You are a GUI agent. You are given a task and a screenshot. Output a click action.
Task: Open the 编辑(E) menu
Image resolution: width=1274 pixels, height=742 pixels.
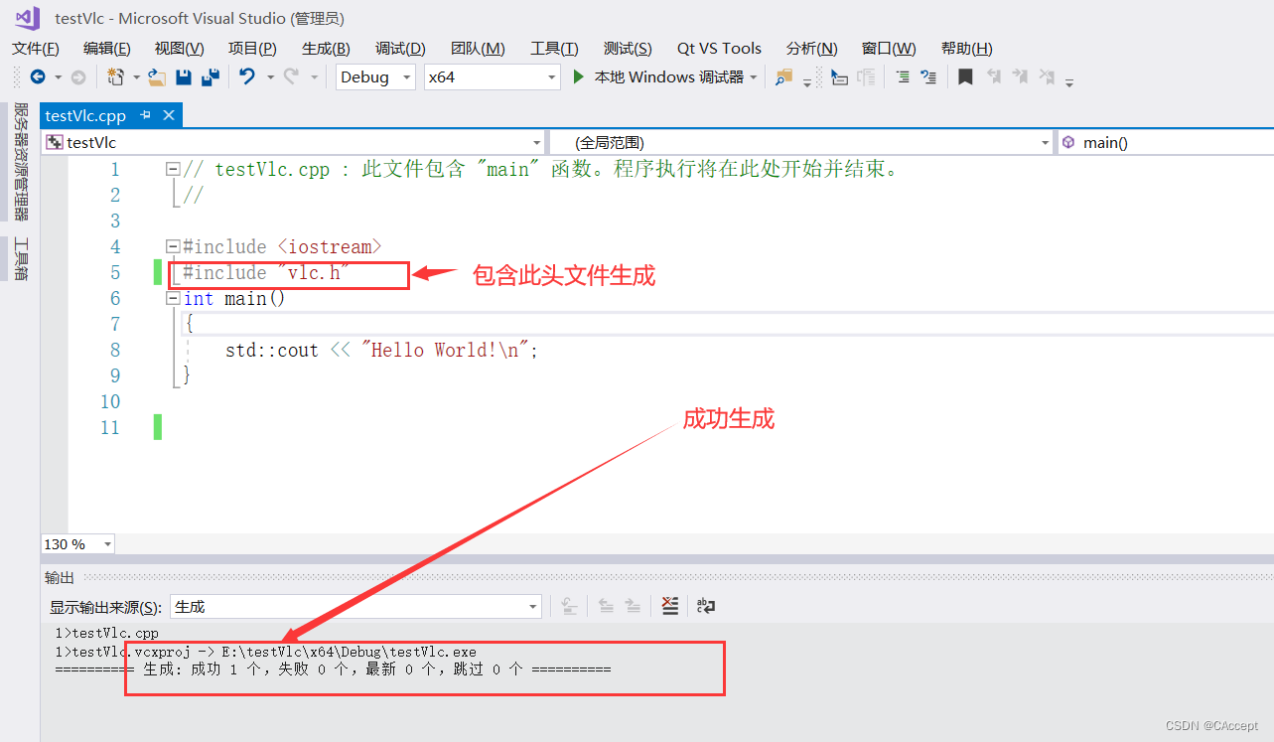coord(107,48)
